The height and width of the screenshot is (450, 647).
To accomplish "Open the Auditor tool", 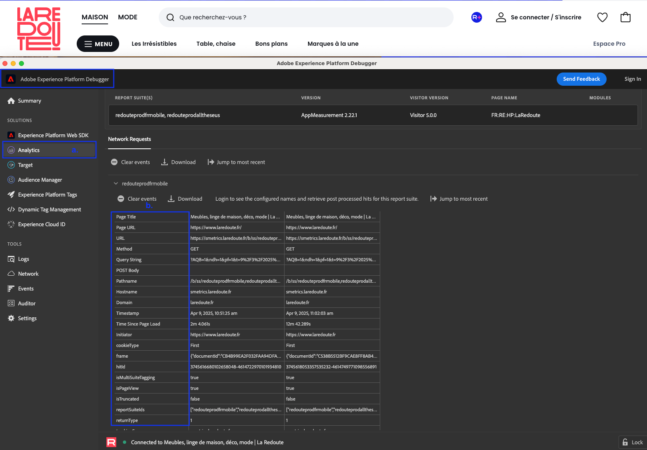I will [x=26, y=303].
